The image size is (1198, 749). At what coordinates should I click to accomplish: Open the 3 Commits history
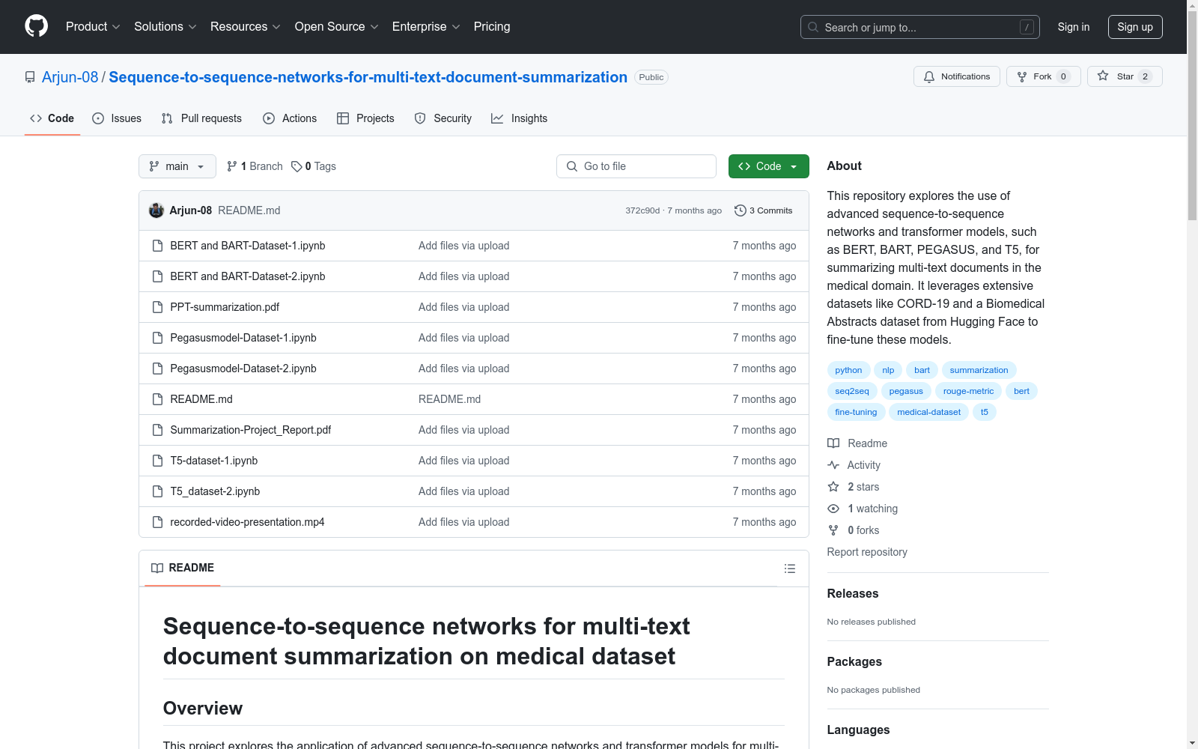763,210
